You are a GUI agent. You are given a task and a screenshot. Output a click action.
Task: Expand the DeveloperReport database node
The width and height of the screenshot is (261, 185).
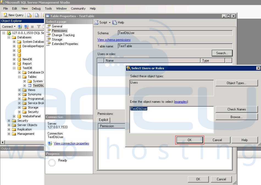14,46
